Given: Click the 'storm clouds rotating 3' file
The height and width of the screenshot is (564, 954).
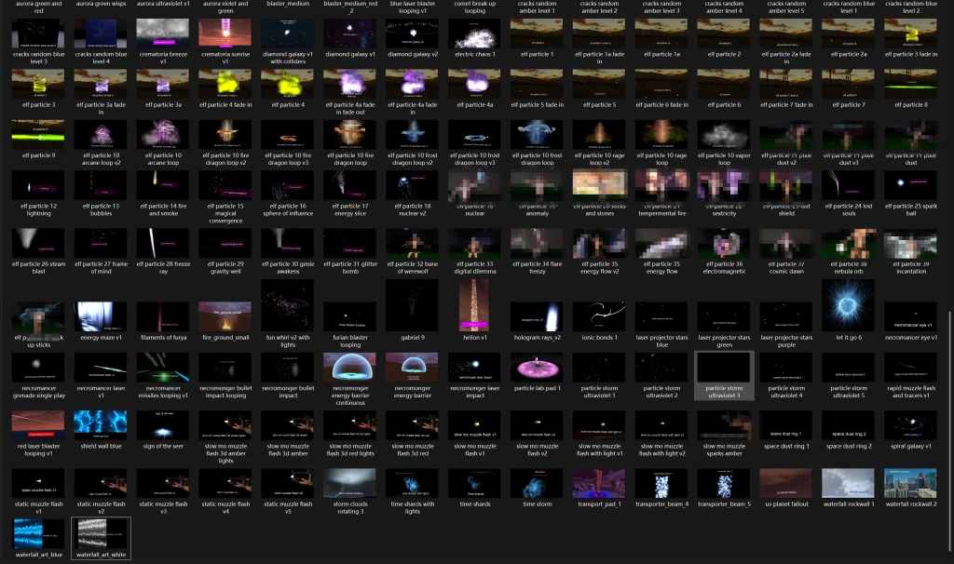Looking at the screenshot, I should [349, 482].
